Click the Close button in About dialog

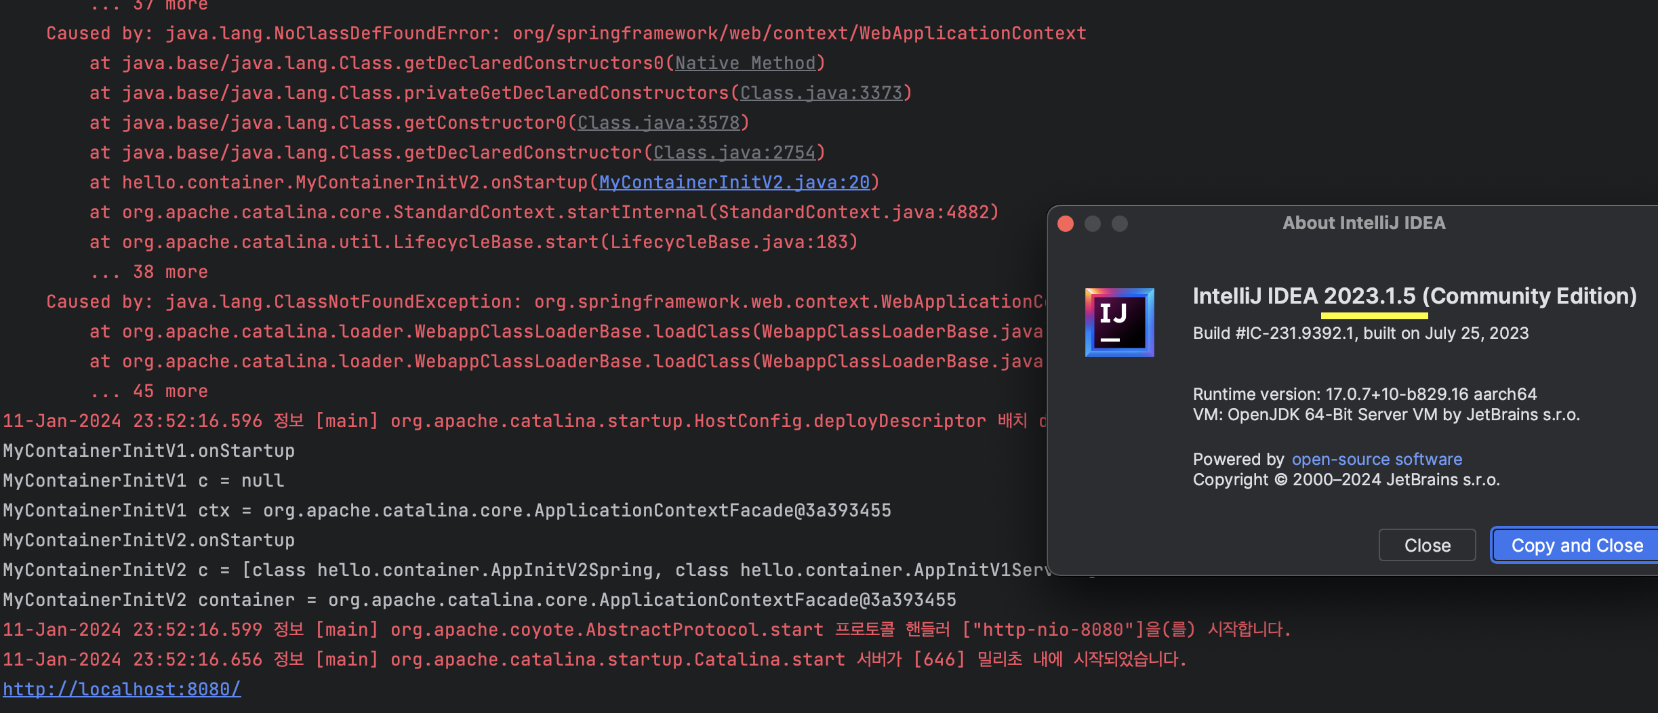(x=1427, y=545)
